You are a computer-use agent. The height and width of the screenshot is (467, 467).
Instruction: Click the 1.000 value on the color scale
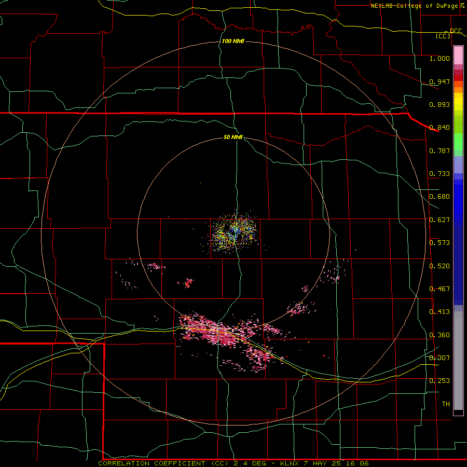[x=439, y=58]
